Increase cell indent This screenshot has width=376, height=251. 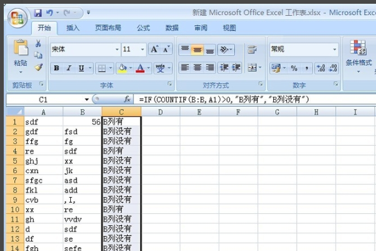tap(236, 68)
